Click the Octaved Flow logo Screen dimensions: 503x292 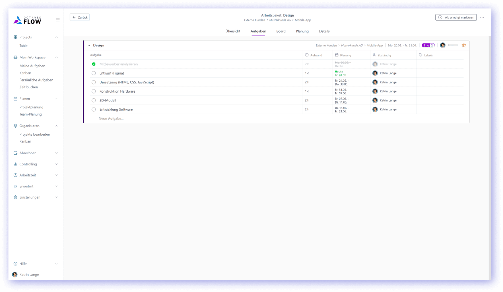click(x=27, y=20)
